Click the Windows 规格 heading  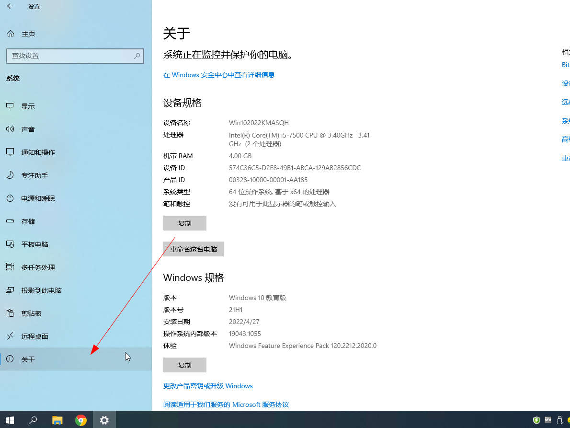click(194, 278)
